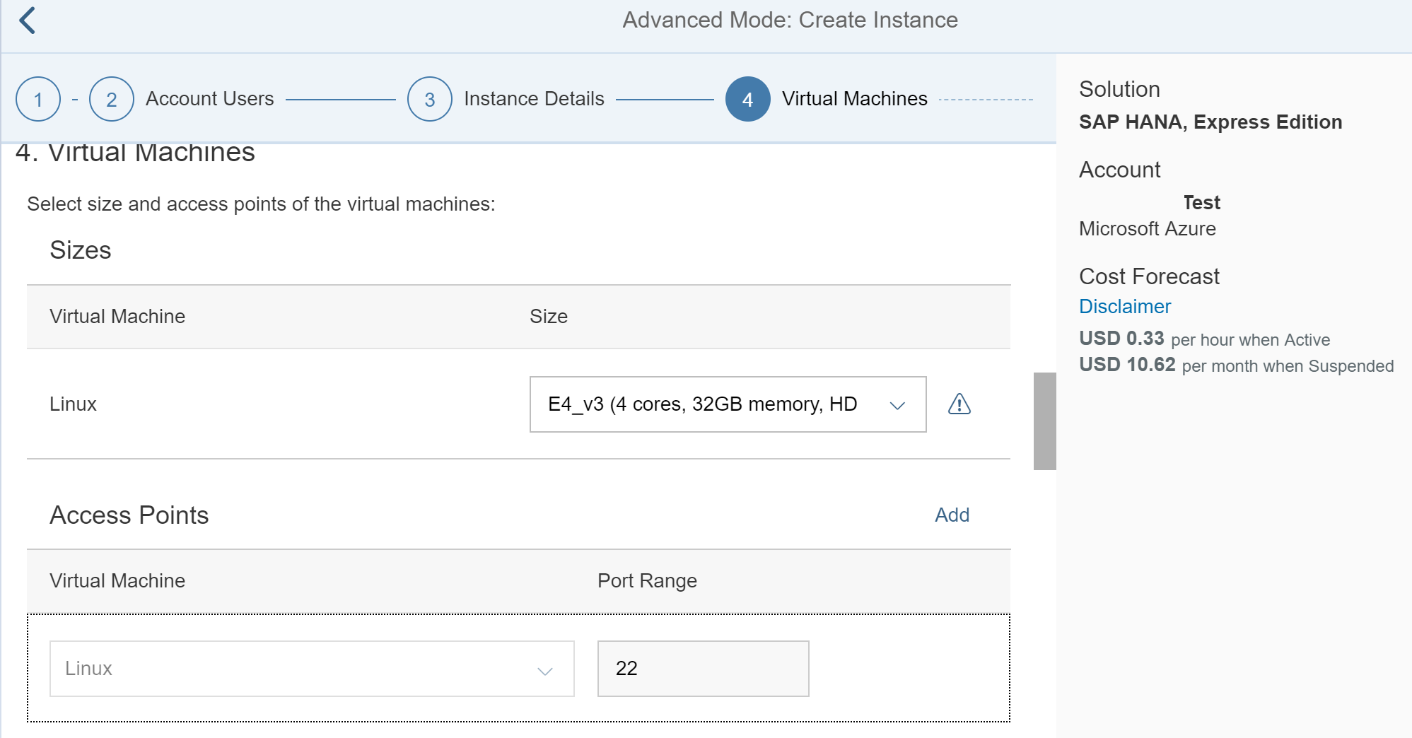Click Add to create an access point
The image size is (1412, 738).
point(952,515)
